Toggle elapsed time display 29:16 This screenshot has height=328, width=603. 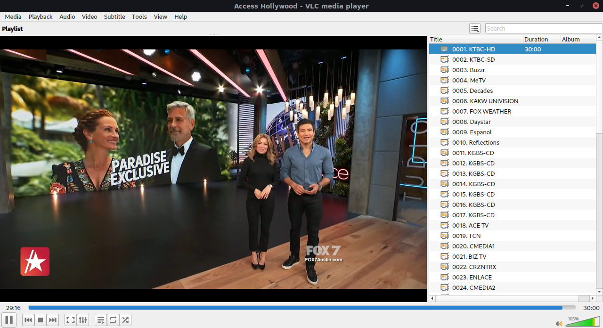(x=13, y=308)
